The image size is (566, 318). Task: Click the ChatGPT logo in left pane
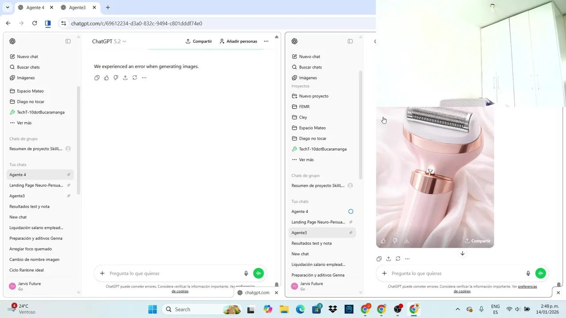(x=12, y=41)
